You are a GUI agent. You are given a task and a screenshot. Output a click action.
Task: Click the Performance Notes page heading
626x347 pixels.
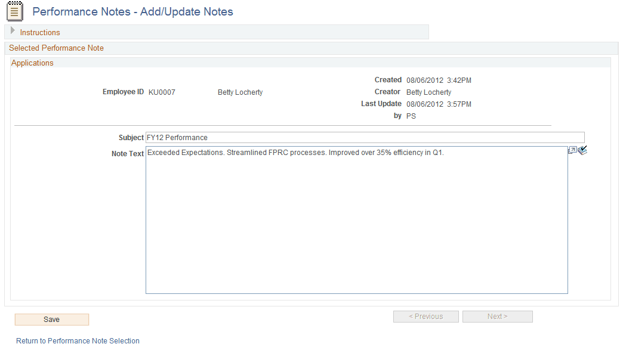134,11
